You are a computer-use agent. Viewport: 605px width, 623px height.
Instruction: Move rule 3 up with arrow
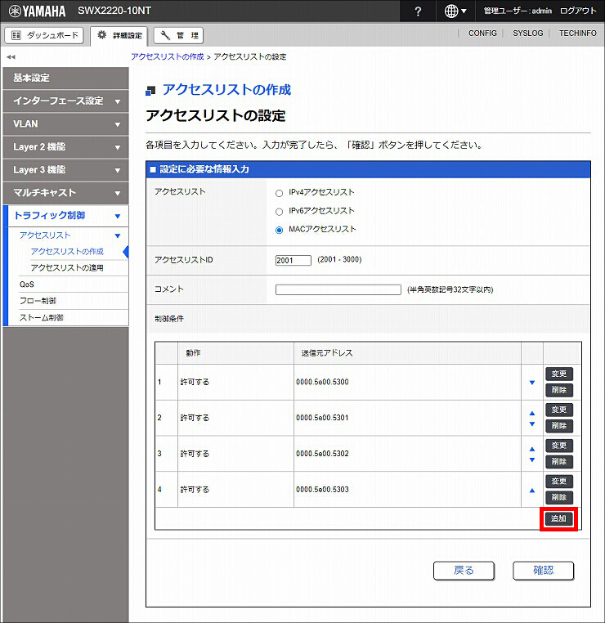(532, 449)
